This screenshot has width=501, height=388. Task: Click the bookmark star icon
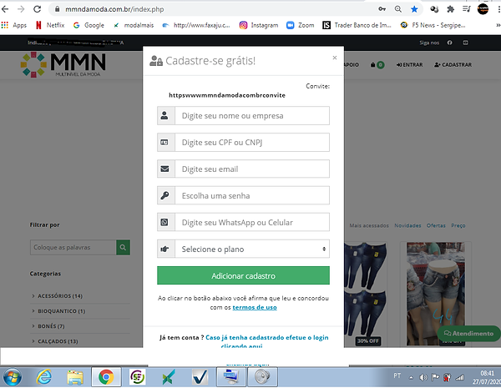(414, 9)
